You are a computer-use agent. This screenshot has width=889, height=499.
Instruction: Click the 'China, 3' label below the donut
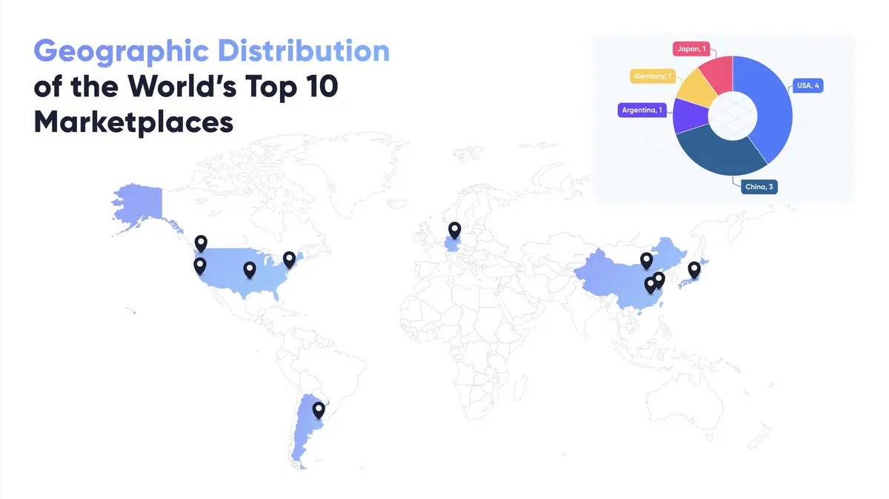pyautogui.click(x=759, y=186)
